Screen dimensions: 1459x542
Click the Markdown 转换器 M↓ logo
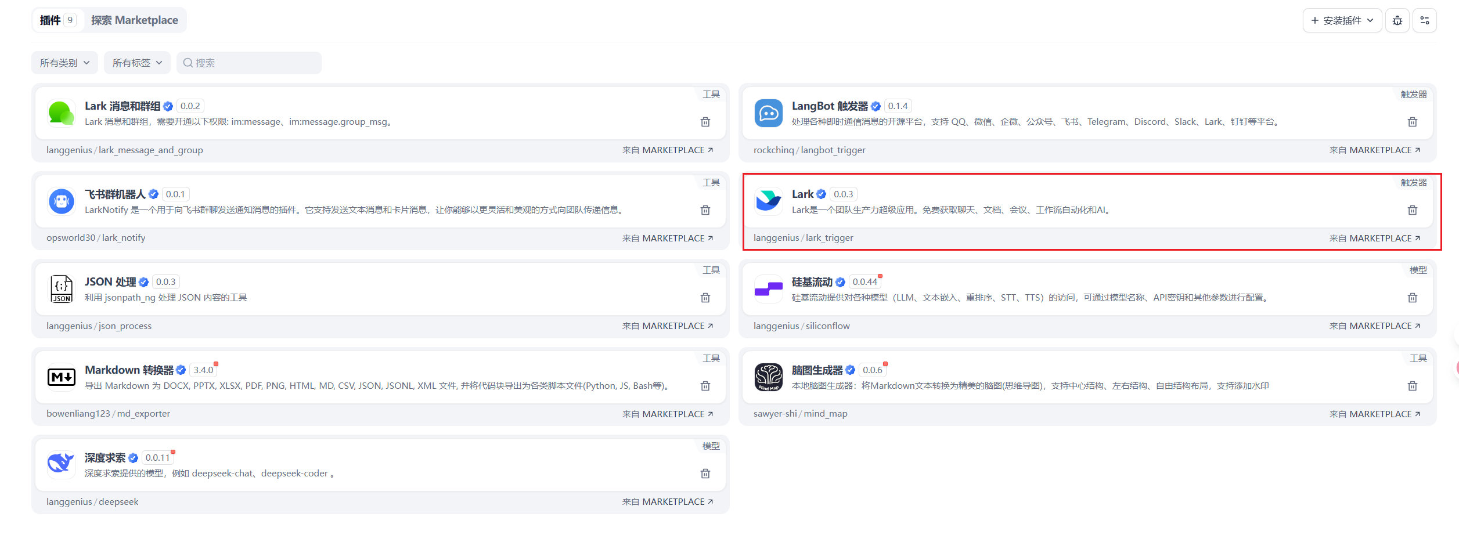pyautogui.click(x=61, y=377)
